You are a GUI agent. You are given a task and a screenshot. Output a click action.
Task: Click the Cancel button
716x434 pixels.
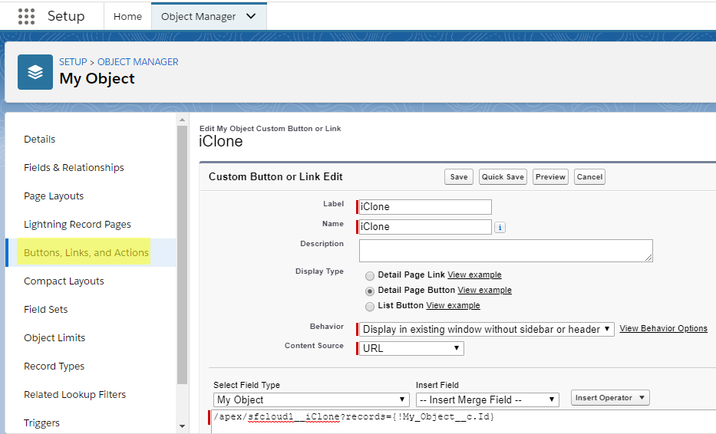coord(589,177)
